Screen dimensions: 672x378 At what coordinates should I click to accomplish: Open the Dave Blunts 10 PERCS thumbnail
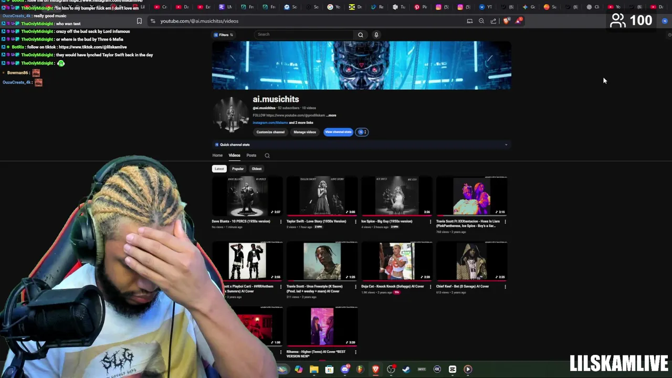pos(247,196)
